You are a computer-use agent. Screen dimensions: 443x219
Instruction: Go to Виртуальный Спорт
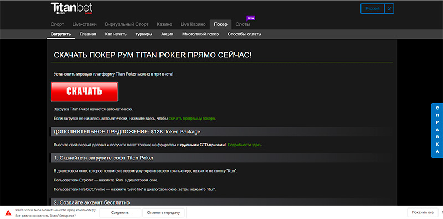point(127,24)
